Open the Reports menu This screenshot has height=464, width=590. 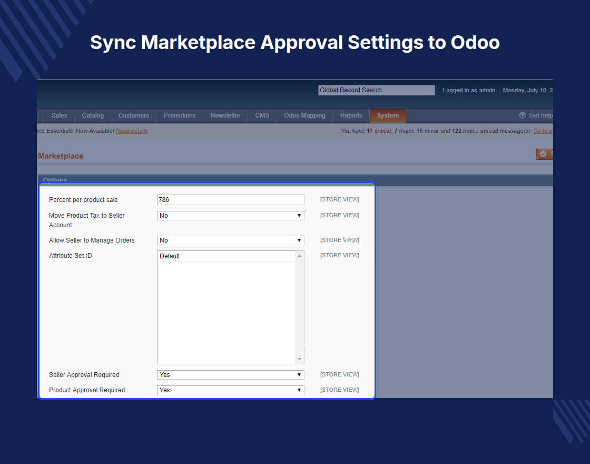click(x=351, y=115)
